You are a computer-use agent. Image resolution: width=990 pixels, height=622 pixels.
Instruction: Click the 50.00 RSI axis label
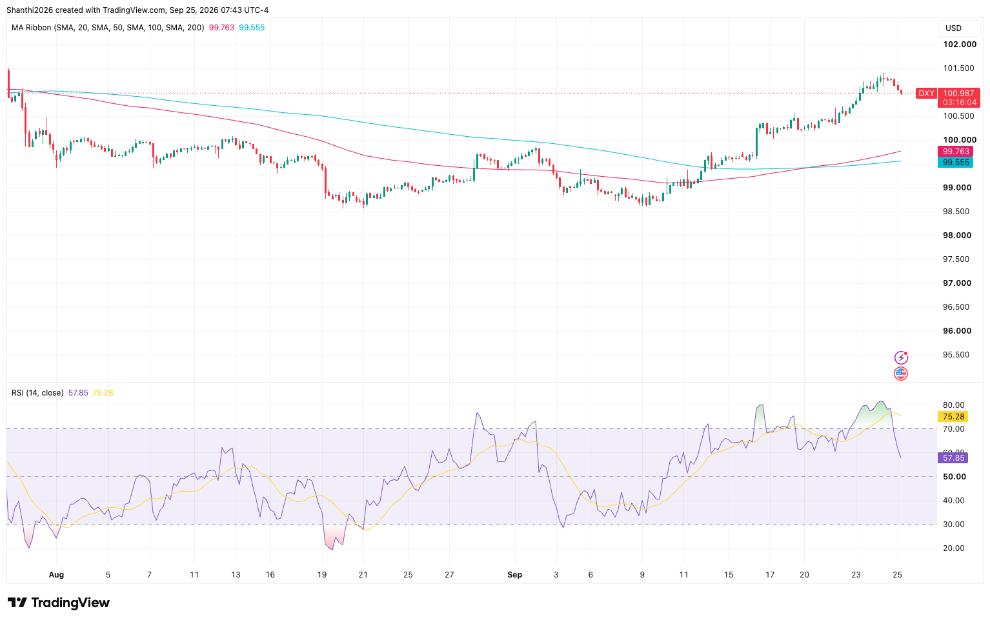[954, 477]
